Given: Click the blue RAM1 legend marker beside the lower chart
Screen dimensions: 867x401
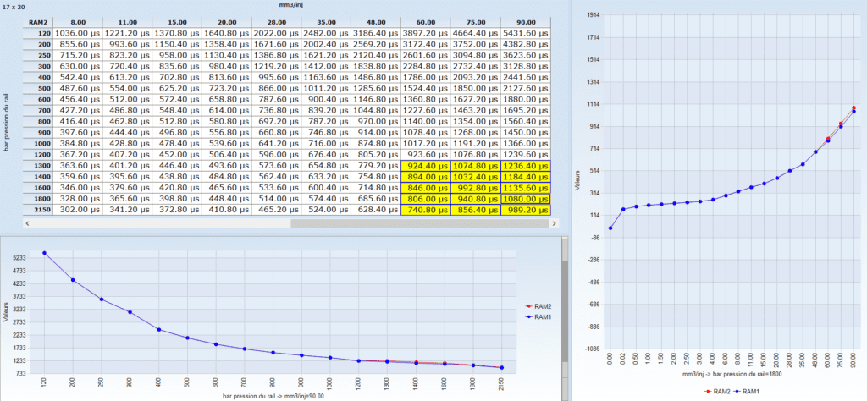Looking at the screenshot, I should point(530,318).
